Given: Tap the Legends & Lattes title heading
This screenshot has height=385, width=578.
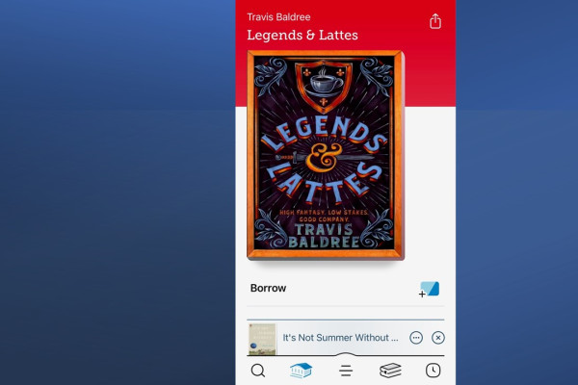Looking at the screenshot, I should [302, 35].
